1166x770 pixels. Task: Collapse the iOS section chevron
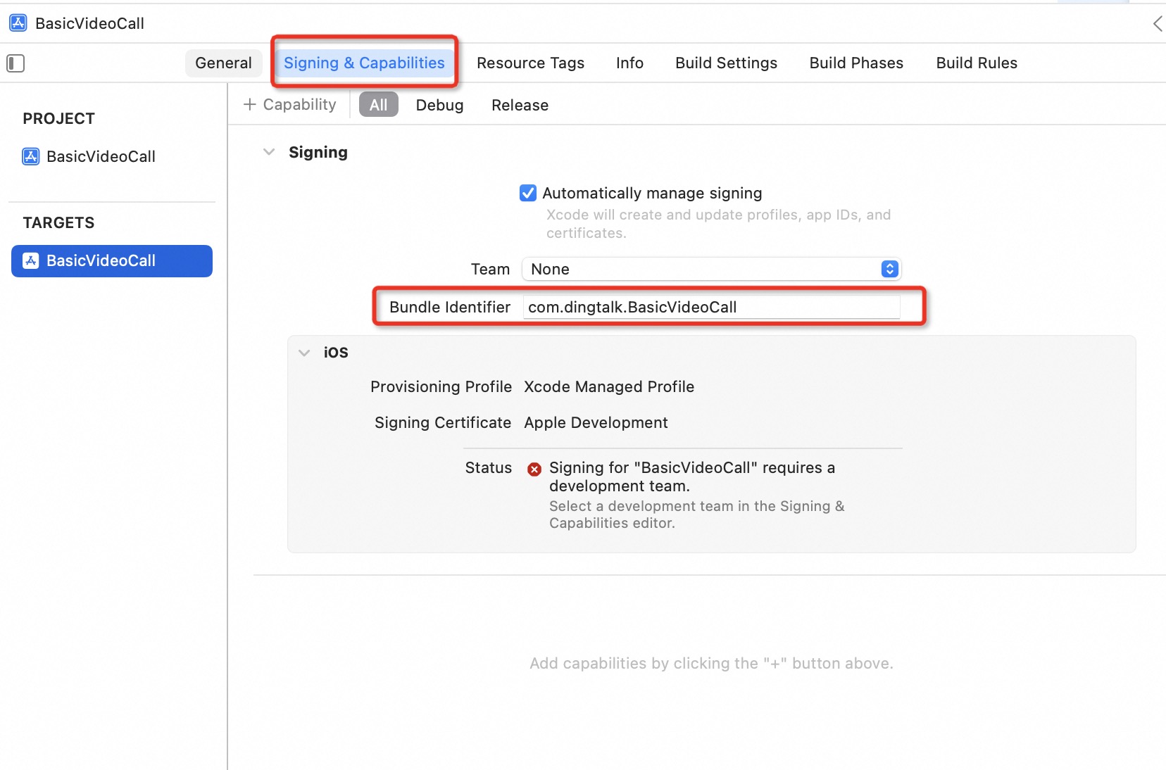pos(304,353)
